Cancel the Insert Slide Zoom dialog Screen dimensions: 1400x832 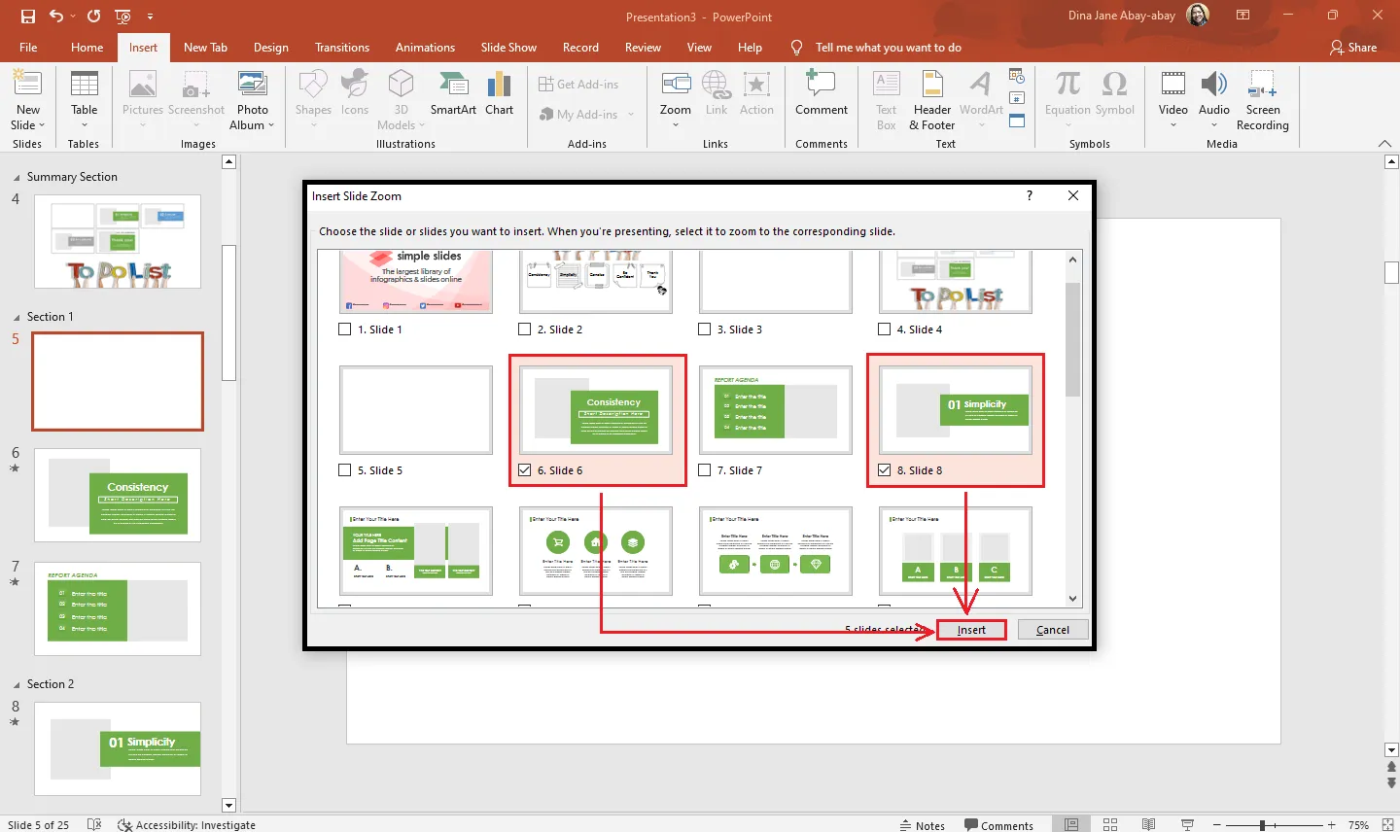pos(1052,630)
